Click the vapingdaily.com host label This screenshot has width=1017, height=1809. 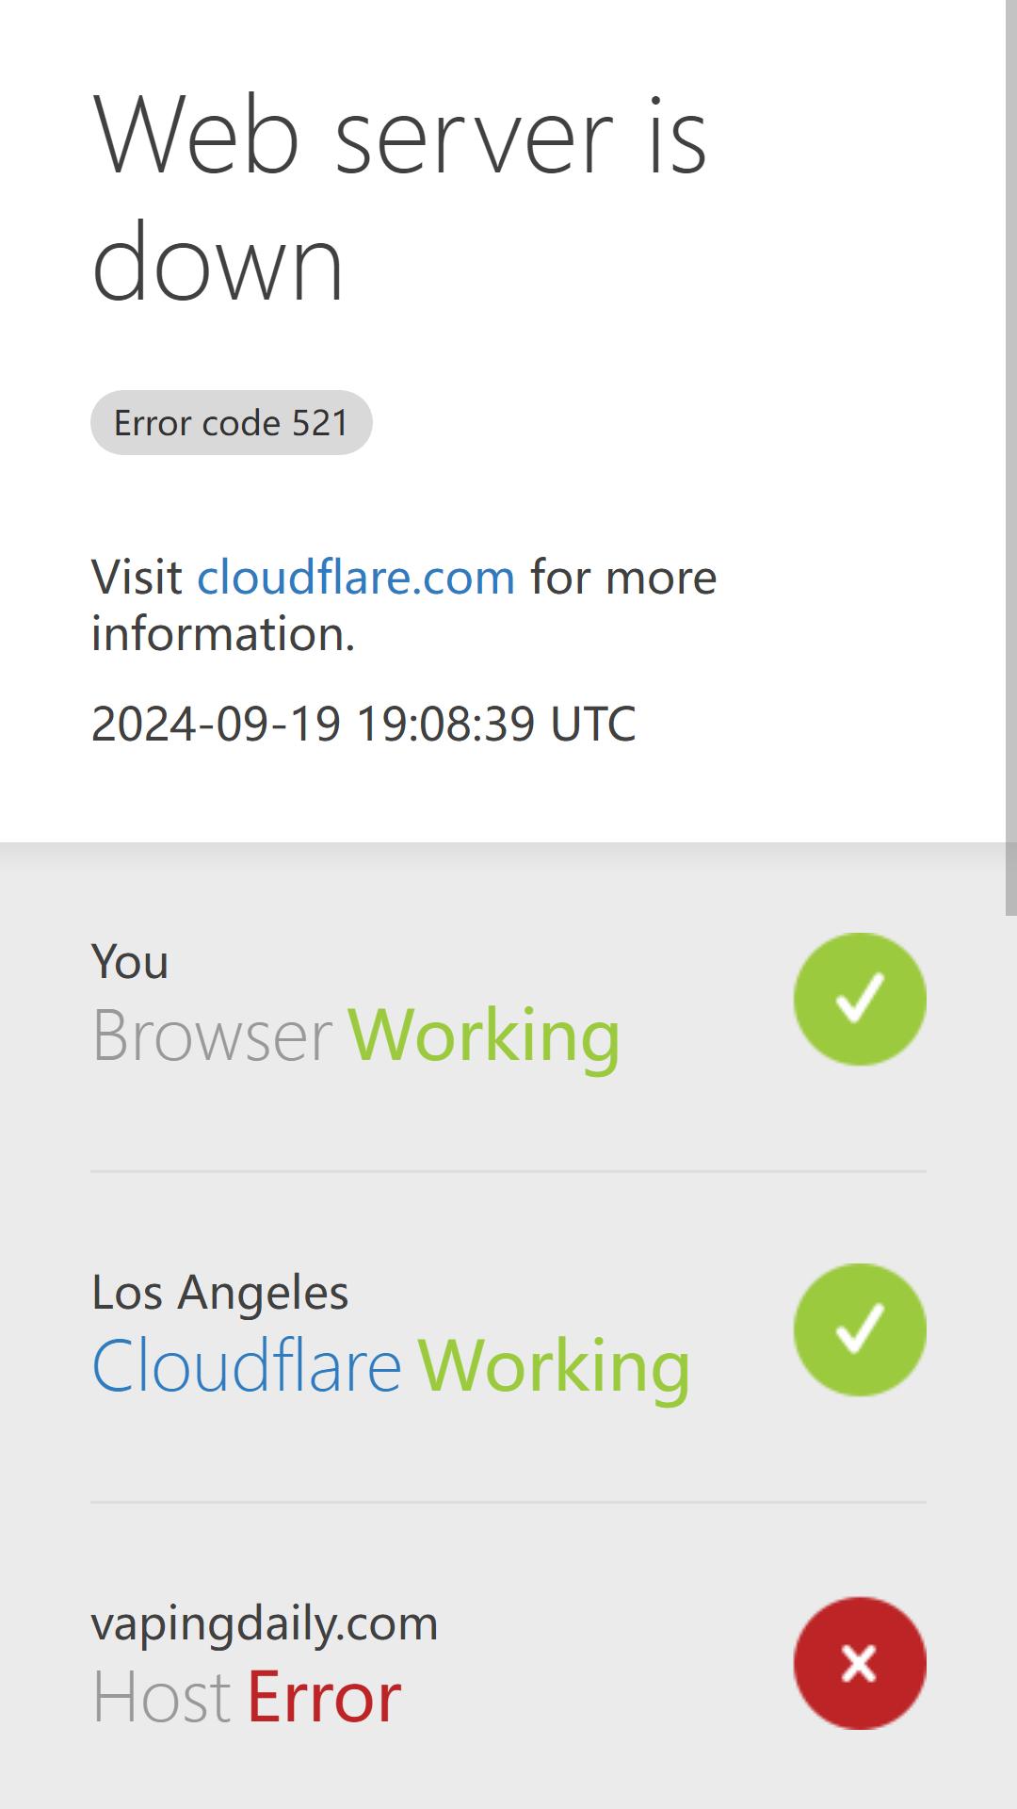point(265,1623)
